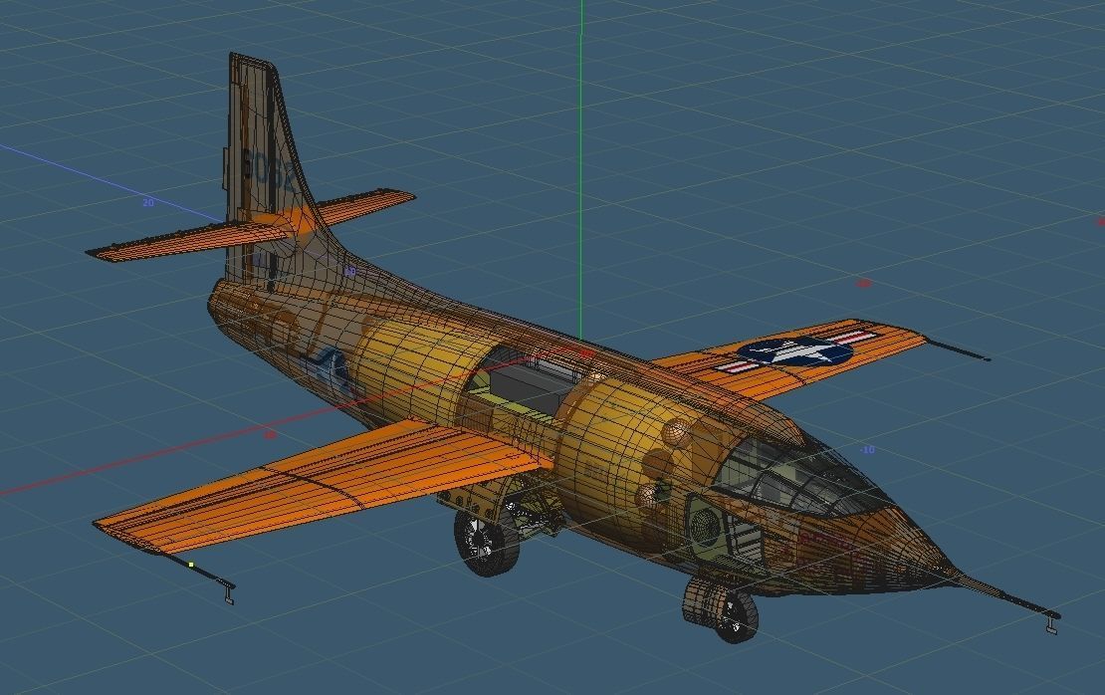Select the right wingtip probe
The width and height of the screenshot is (1105, 695).
pyautogui.click(x=957, y=350)
